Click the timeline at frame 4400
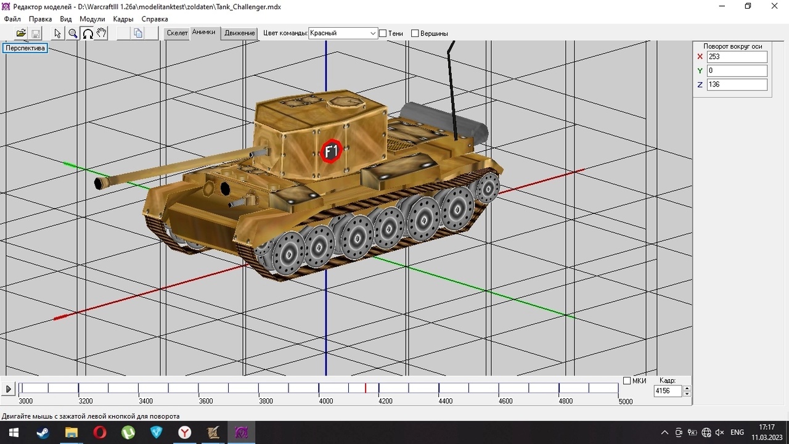This screenshot has width=789, height=444. [x=439, y=388]
